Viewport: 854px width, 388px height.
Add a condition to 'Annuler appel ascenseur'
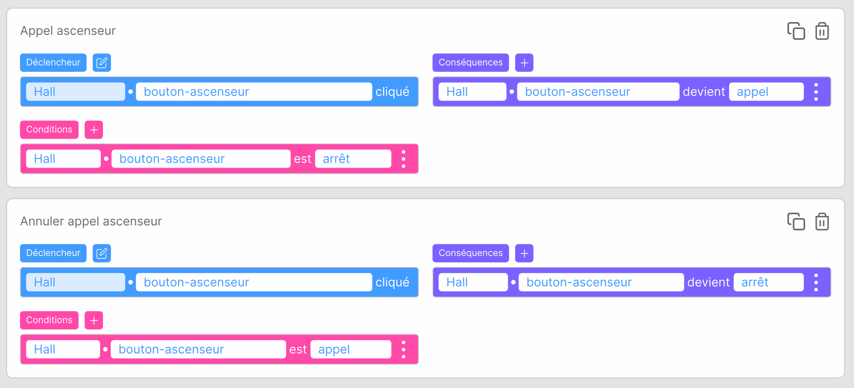click(94, 320)
